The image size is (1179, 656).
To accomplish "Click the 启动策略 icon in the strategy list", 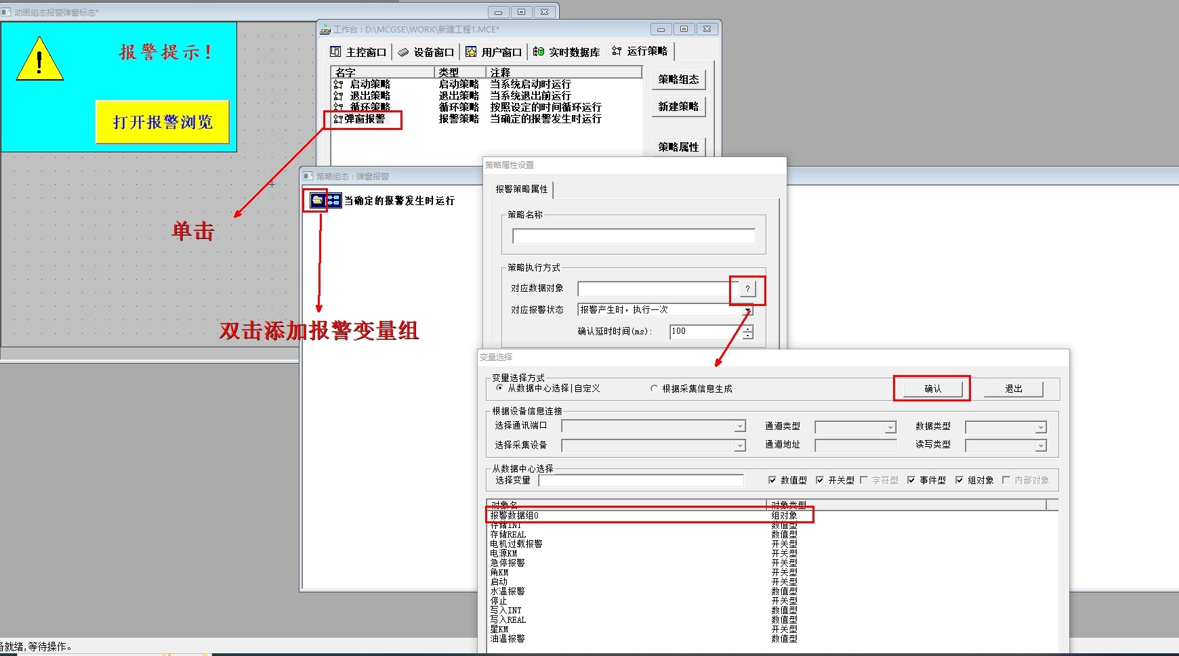I will click(x=339, y=84).
